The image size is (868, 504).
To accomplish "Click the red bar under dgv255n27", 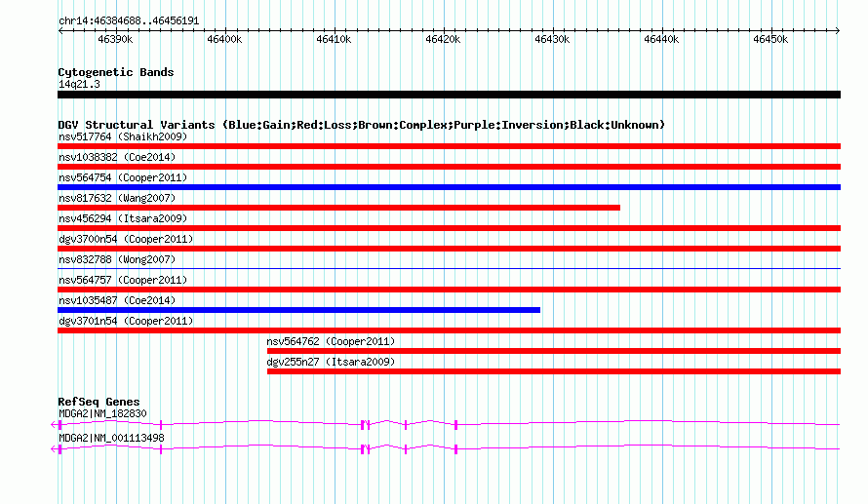I will point(554,371).
